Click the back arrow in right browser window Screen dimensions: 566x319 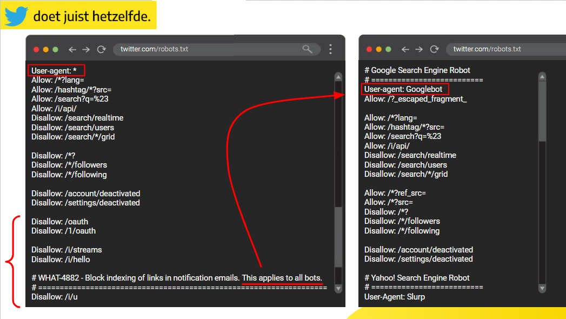click(405, 49)
